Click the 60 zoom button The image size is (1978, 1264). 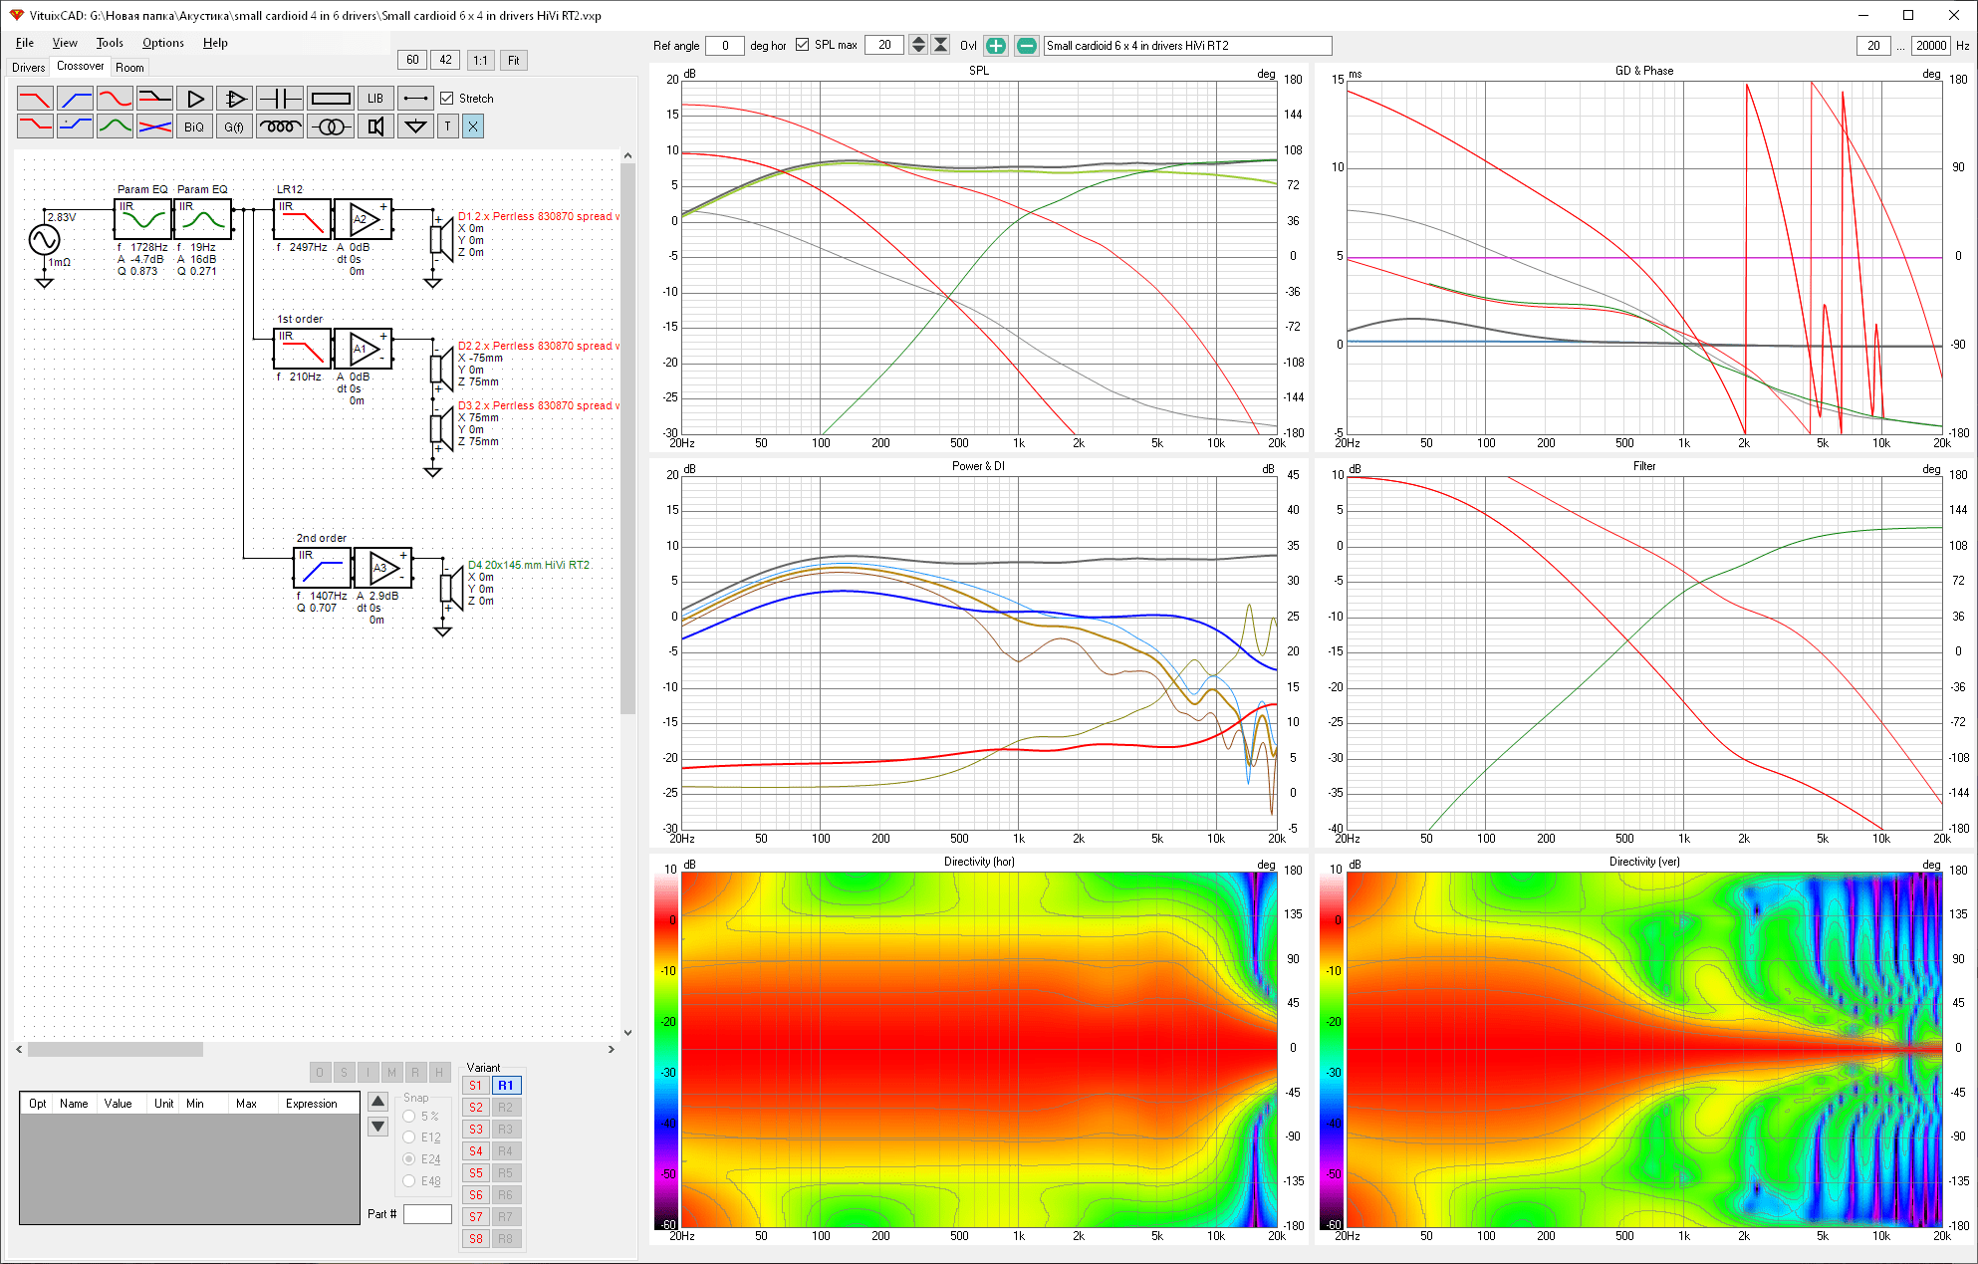coord(412,60)
